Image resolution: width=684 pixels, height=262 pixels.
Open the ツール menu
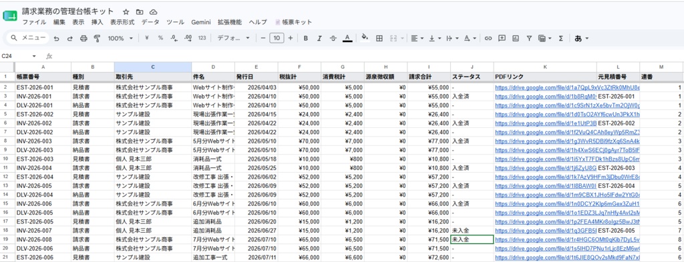(x=176, y=22)
